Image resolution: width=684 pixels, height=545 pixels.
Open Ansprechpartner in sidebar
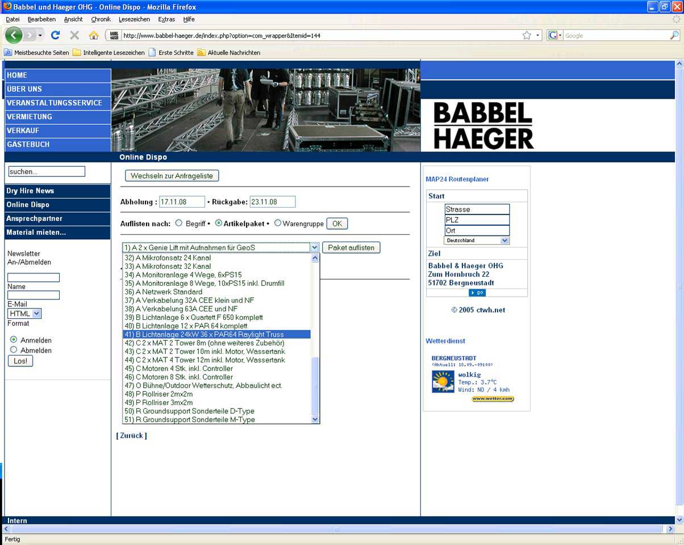[57, 218]
